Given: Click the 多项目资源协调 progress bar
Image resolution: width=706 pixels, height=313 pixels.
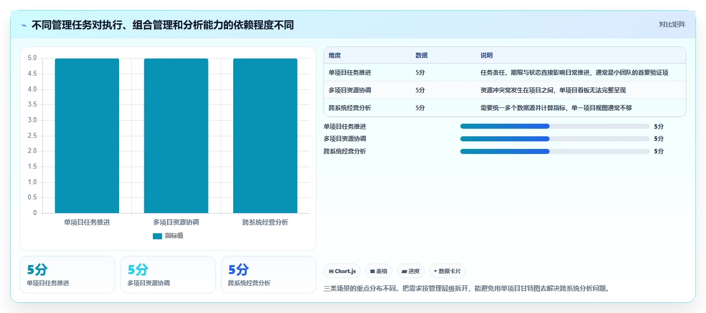Looking at the screenshot, I should 555,139.
